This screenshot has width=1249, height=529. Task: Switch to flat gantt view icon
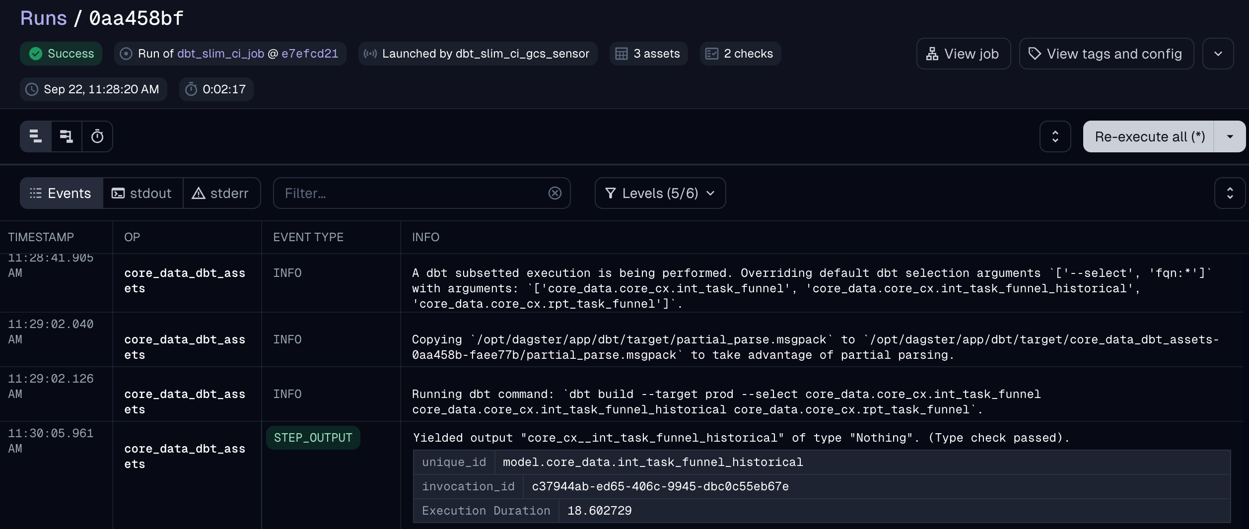coord(36,136)
